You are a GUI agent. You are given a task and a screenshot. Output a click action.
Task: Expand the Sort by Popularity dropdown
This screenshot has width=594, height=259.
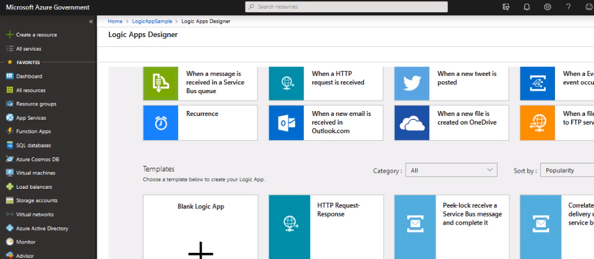coord(566,170)
